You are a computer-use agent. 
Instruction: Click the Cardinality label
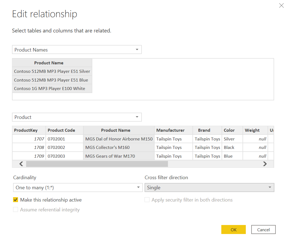point(24,178)
